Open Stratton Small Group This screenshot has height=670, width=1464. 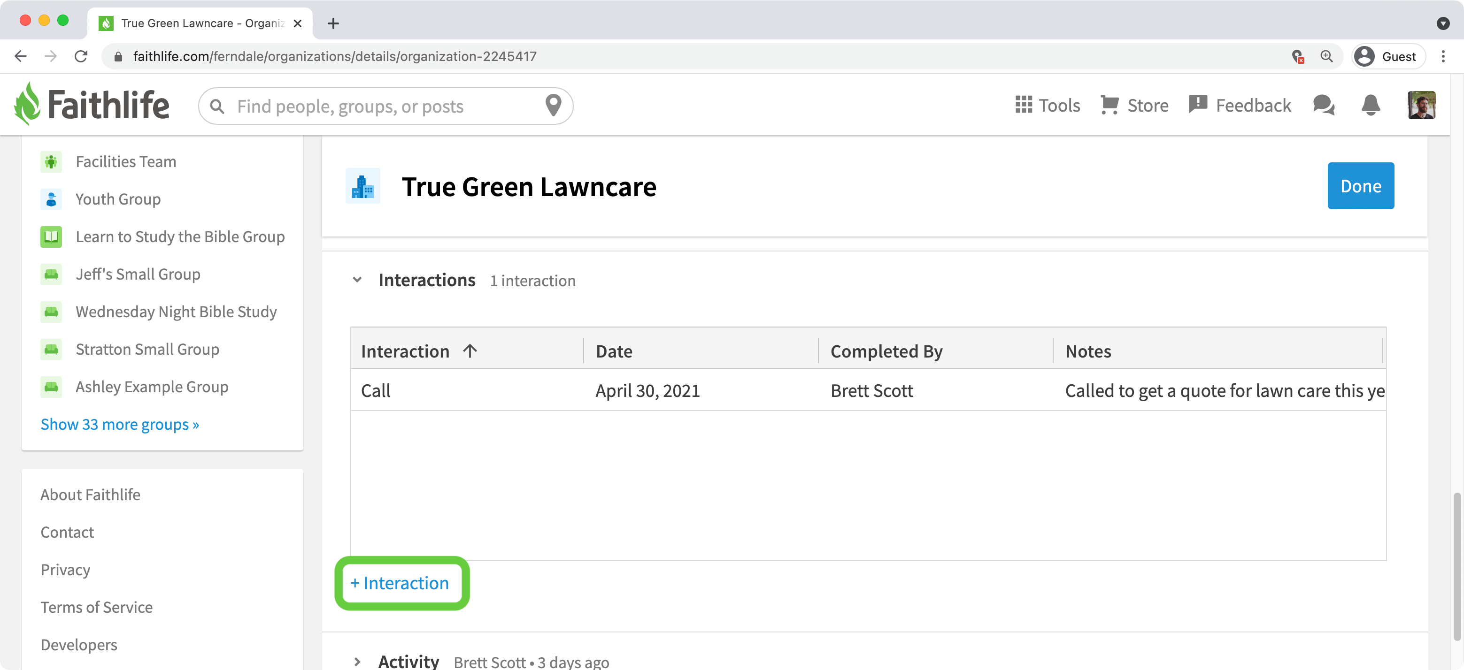[148, 349]
